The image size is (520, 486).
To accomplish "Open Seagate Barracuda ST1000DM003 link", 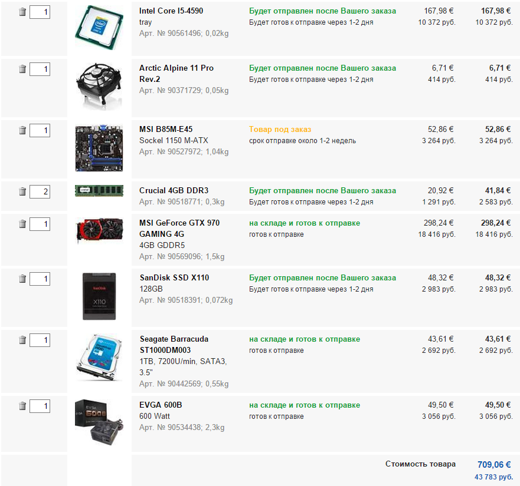I will (174, 345).
